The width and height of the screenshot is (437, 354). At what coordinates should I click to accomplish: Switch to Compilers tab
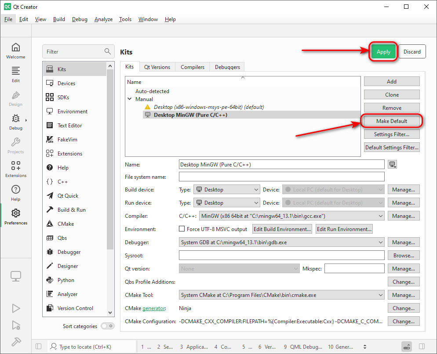click(193, 67)
